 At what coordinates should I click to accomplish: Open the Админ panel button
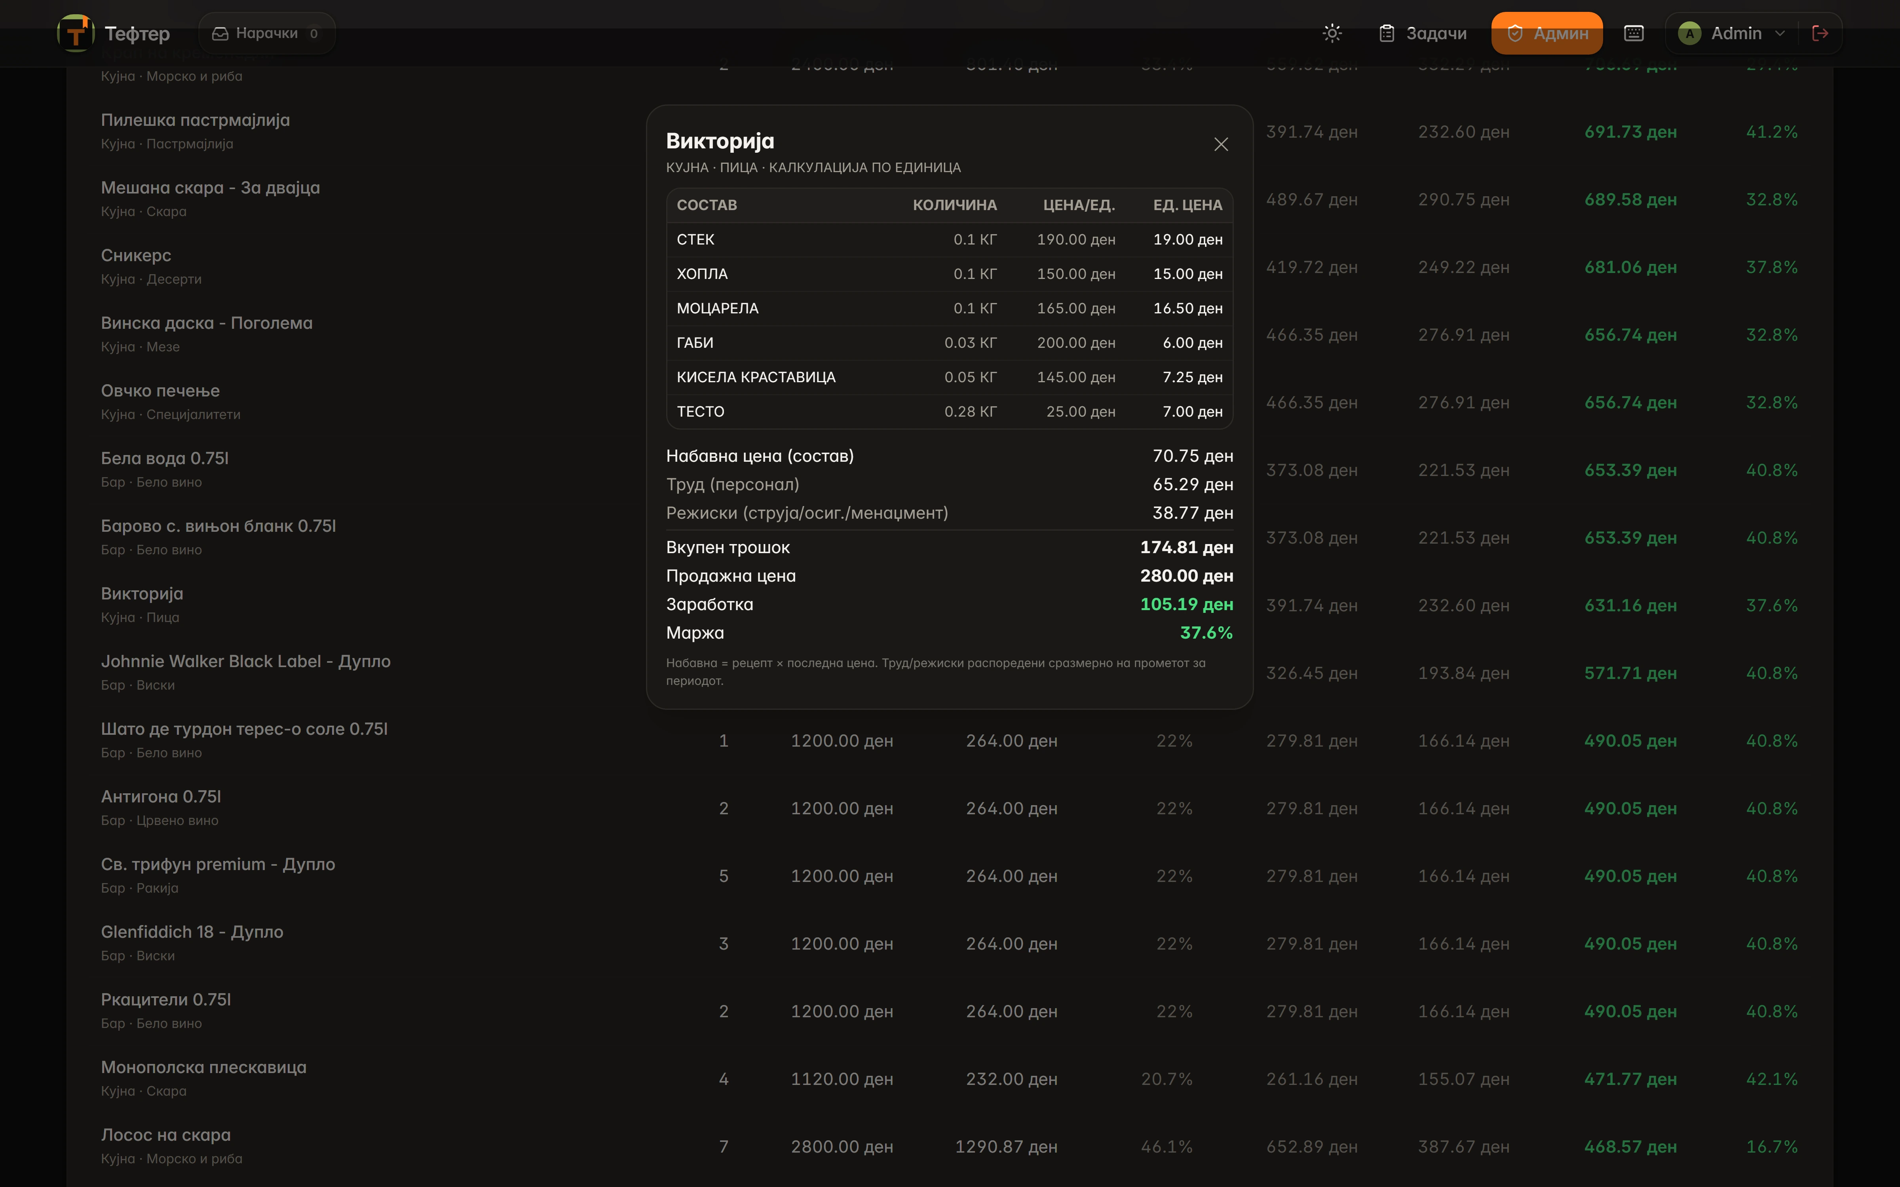pos(1547,33)
